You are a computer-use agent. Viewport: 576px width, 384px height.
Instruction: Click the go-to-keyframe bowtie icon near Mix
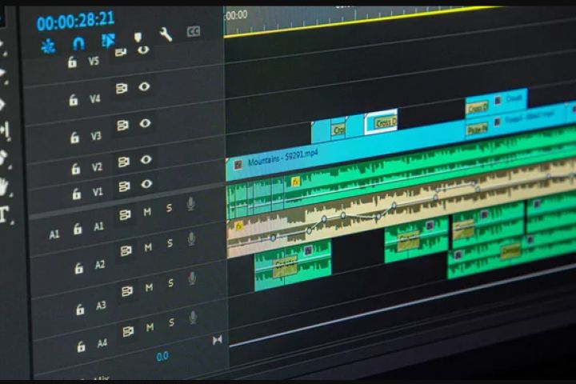[x=217, y=340]
